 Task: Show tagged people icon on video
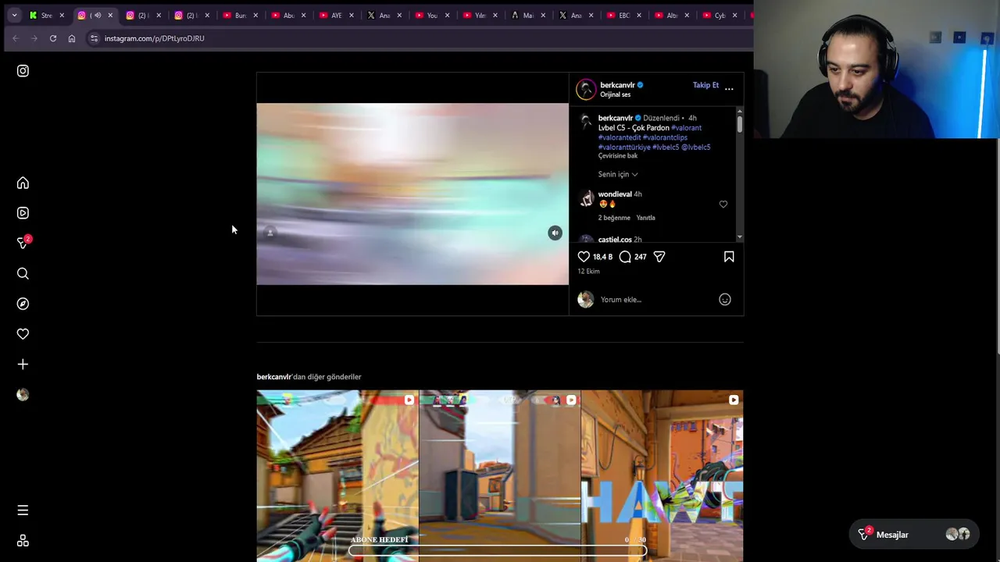pyautogui.click(x=270, y=233)
